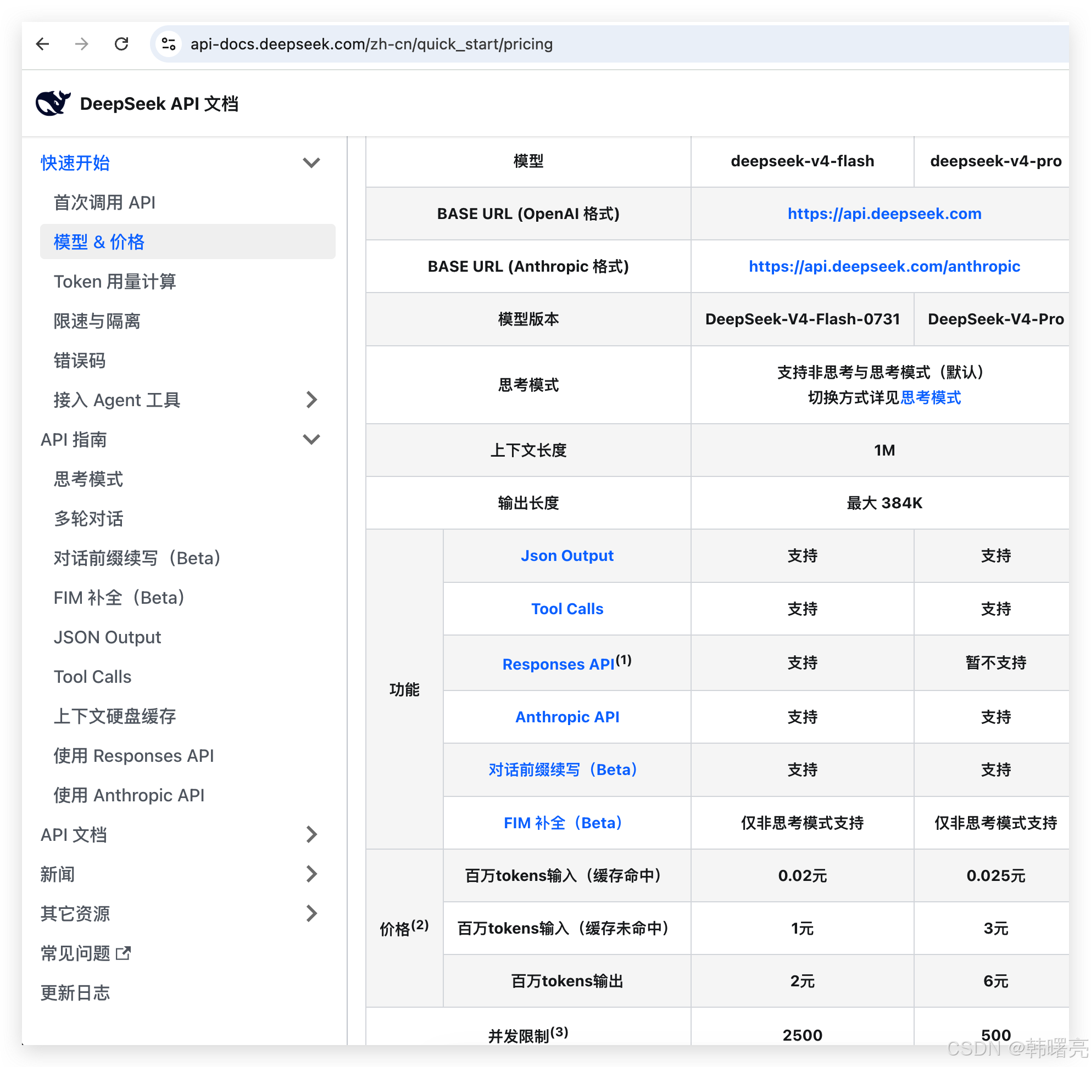The image size is (1091, 1067).
Task: Follow 思考模式 link in table cell
Action: 931,397
